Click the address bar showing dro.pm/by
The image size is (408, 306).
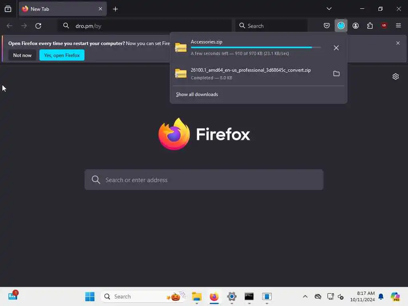145,26
